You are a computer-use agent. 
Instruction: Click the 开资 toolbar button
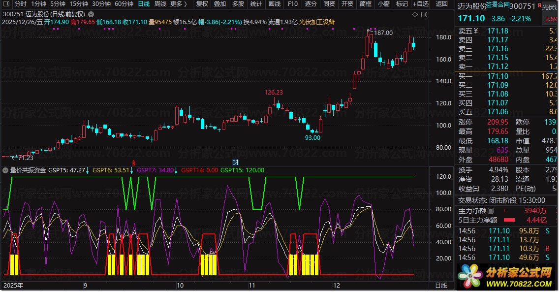pos(347,4)
